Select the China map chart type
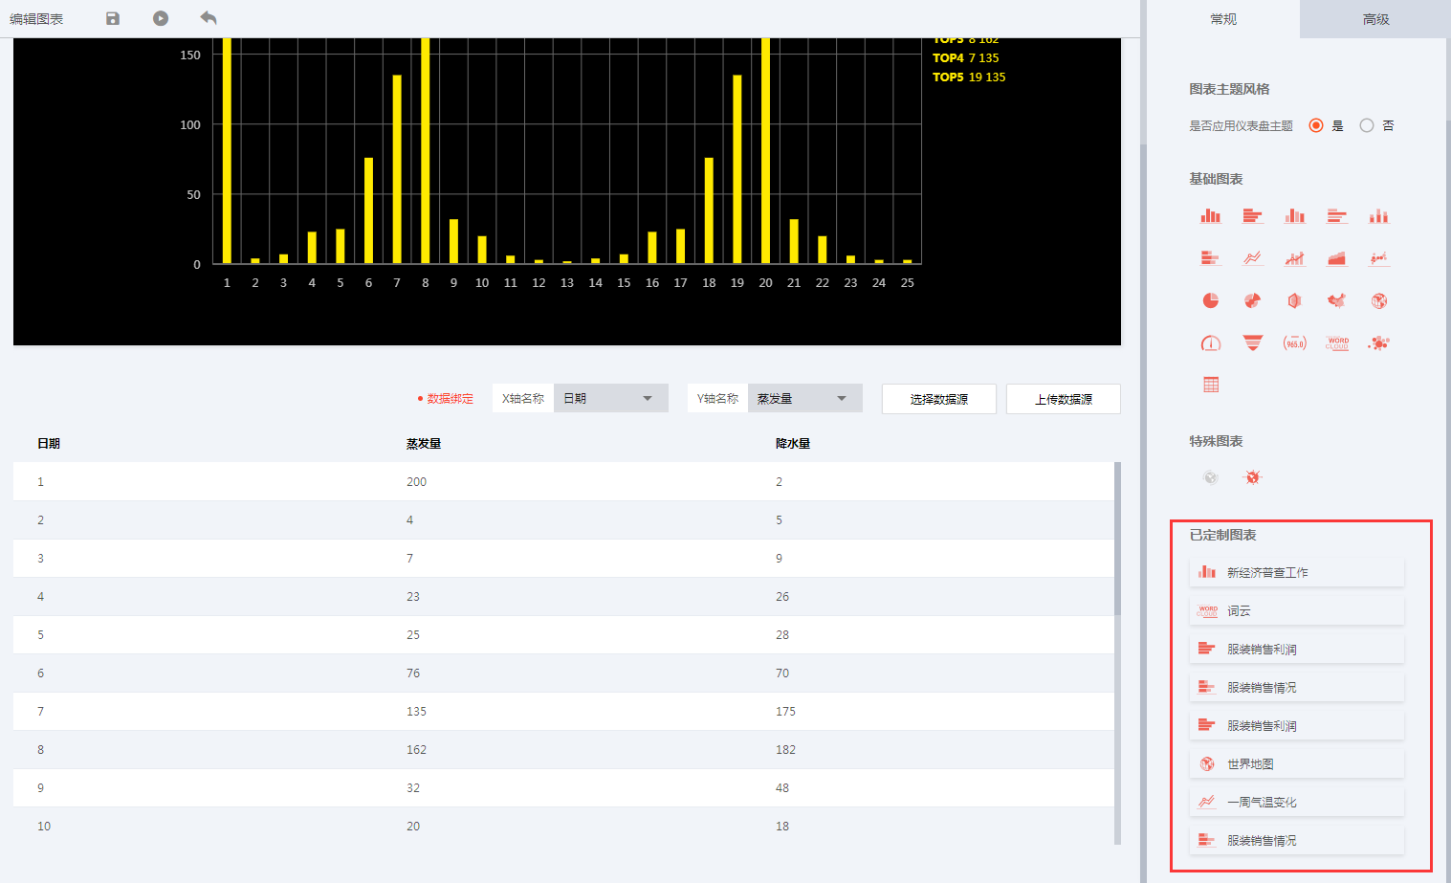This screenshot has width=1451, height=883. tap(1337, 300)
